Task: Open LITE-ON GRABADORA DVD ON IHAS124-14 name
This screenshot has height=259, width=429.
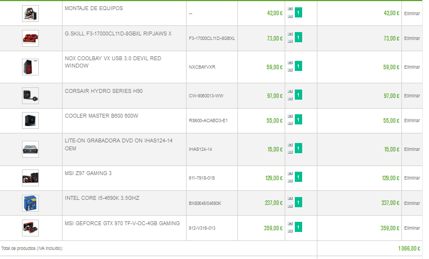Action: (119, 145)
